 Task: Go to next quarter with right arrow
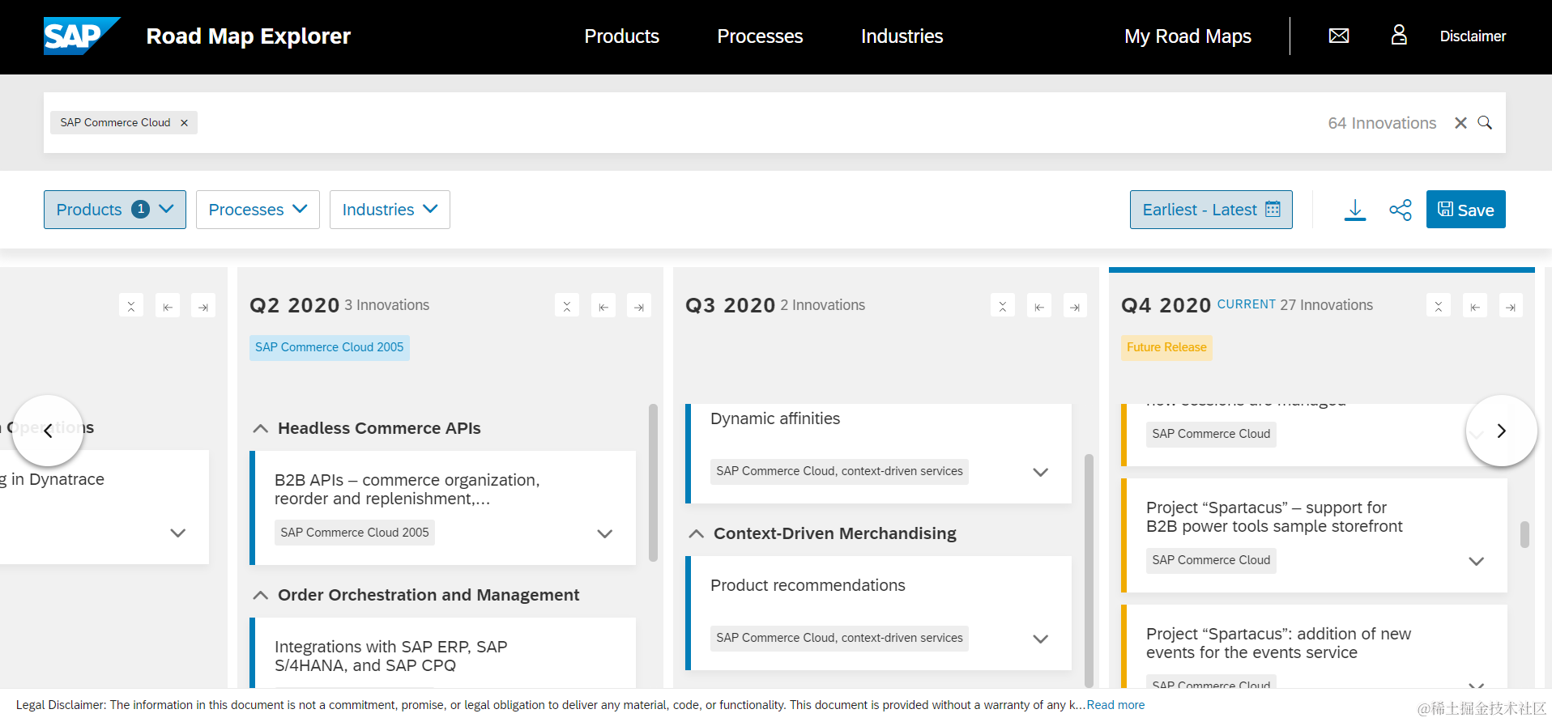click(1501, 431)
